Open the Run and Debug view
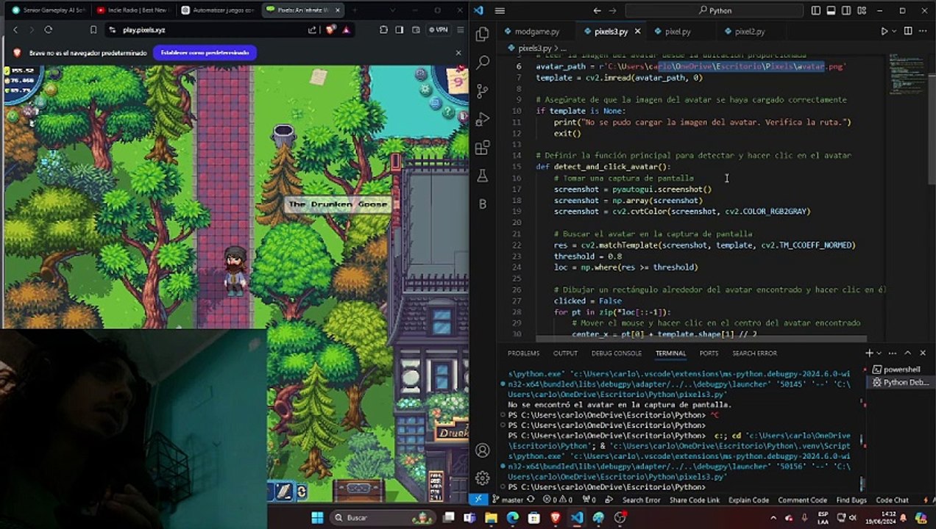Screen dimensions: 936x529 click(x=483, y=119)
